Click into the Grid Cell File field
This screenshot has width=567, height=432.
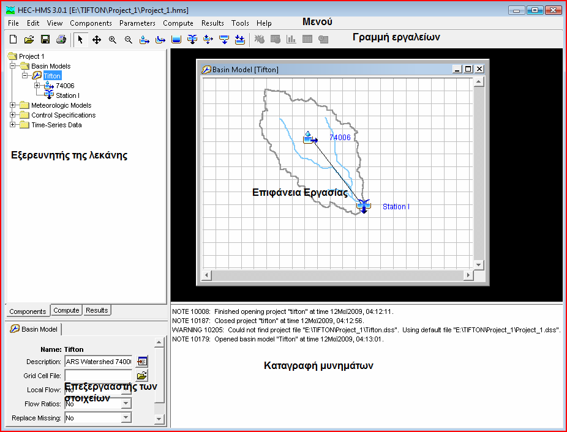pyautogui.click(x=99, y=376)
